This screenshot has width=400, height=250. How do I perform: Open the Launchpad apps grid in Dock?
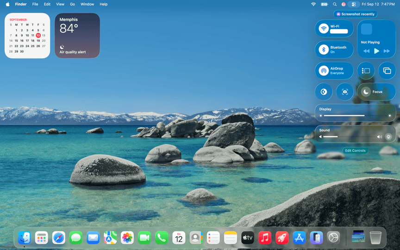(42, 238)
